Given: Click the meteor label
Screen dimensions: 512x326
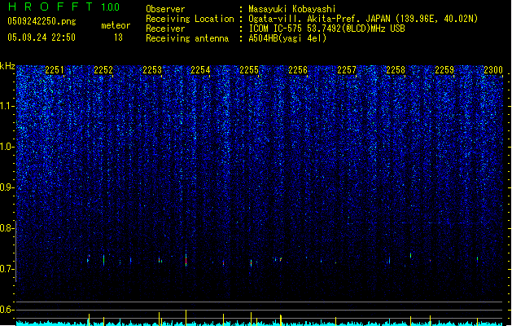Looking at the screenshot, I should (116, 25).
